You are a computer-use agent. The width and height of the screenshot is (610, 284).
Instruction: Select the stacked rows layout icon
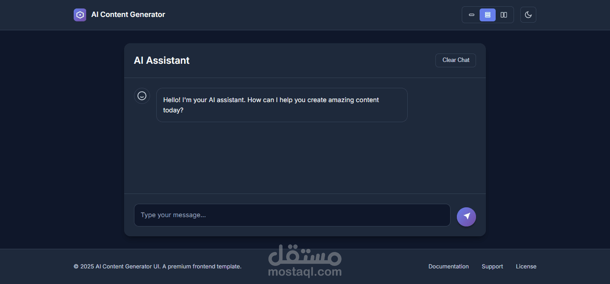tap(488, 15)
